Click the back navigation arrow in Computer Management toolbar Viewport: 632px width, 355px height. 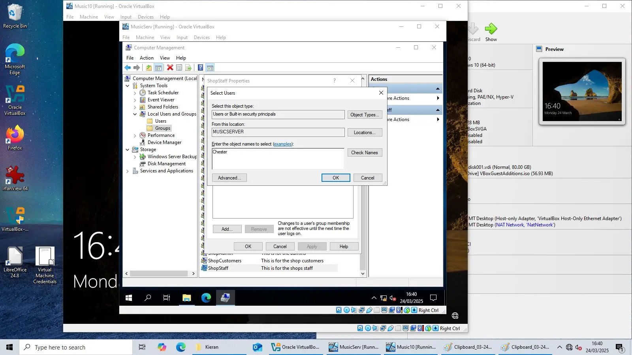click(127, 67)
